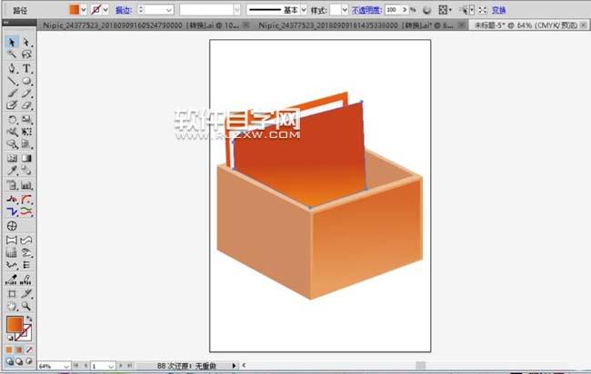Select the circular crosshair tool
Screen dimensions: 591x374
tap(12, 226)
